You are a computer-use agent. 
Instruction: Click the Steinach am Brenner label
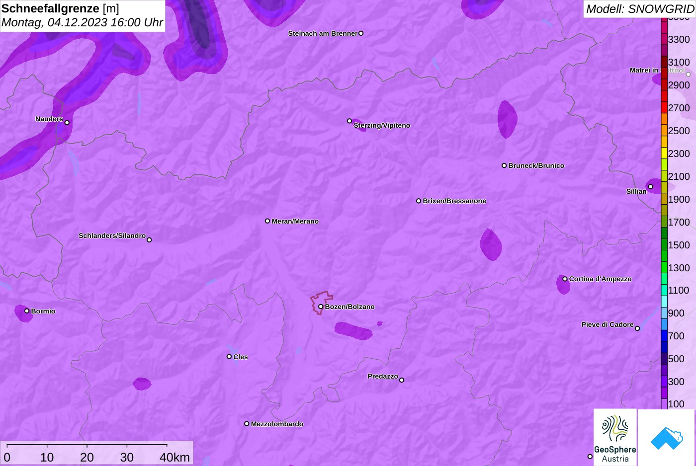pos(323,33)
